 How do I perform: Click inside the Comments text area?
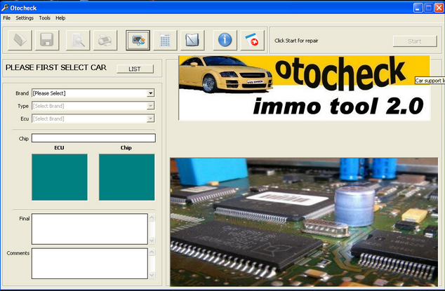click(x=90, y=264)
